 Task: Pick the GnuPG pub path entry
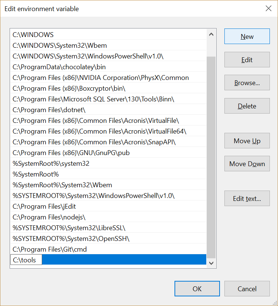[71, 153]
